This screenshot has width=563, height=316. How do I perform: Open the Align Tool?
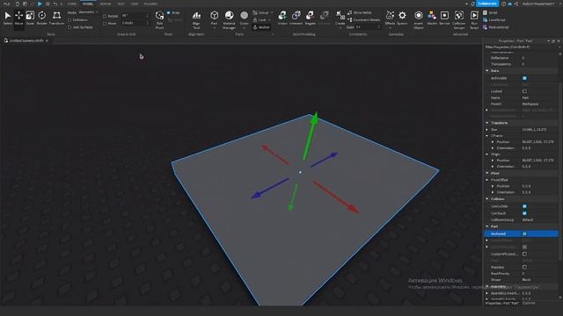pos(196,19)
